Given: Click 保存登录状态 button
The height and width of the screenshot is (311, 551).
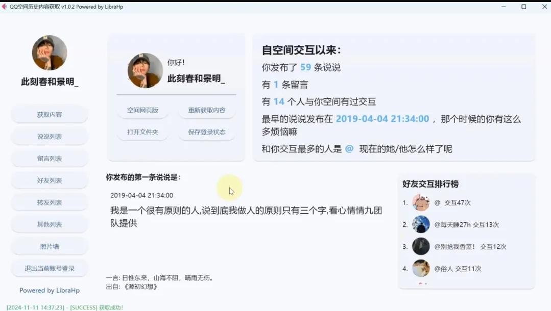Looking at the screenshot, I should [x=207, y=132].
